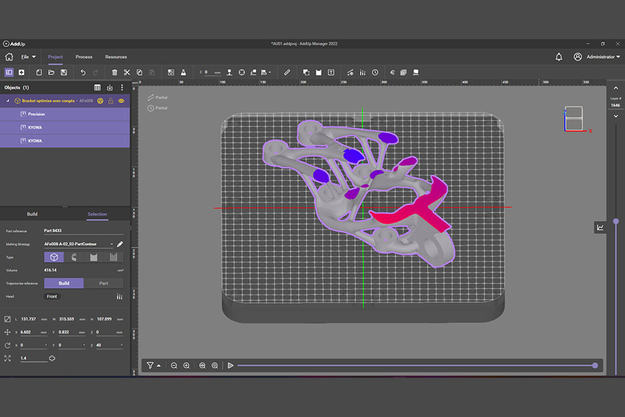Image resolution: width=625 pixels, height=417 pixels.
Task: Click the pencil edit icon beside Melting Strategy
Action: click(120, 244)
